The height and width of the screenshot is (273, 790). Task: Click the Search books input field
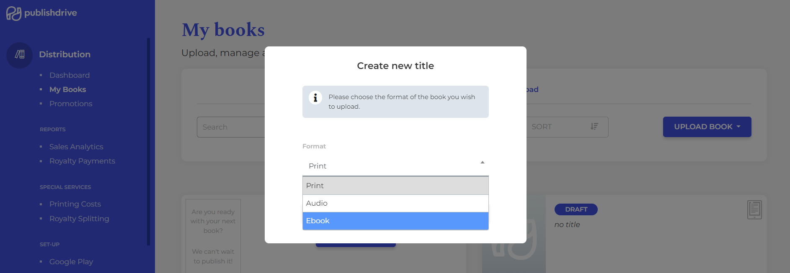click(x=230, y=127)
